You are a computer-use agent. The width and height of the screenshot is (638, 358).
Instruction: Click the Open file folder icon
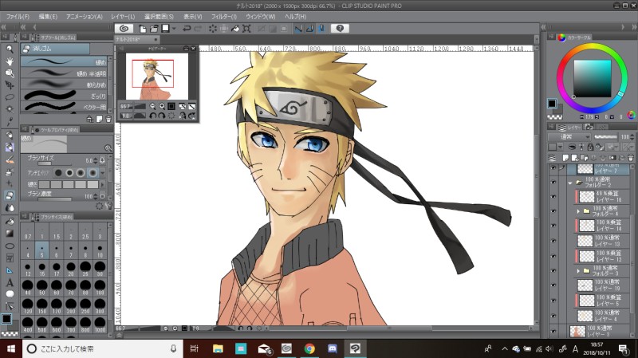point(154,29)
